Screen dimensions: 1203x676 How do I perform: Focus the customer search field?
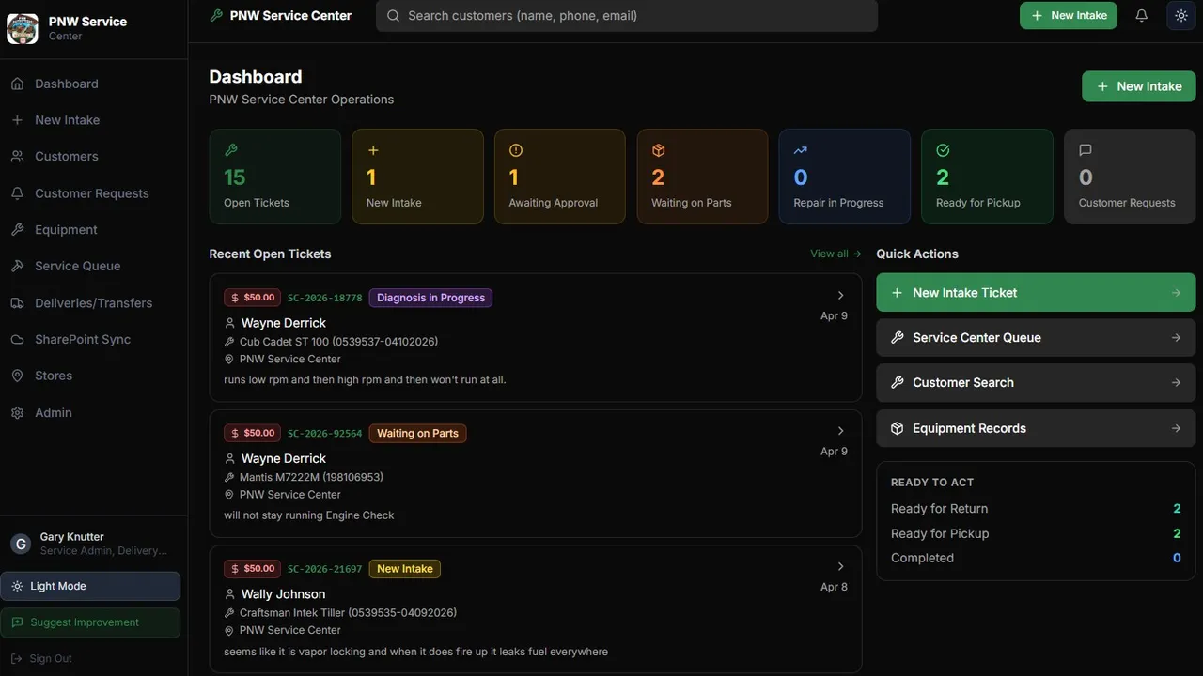pos(627,15)
